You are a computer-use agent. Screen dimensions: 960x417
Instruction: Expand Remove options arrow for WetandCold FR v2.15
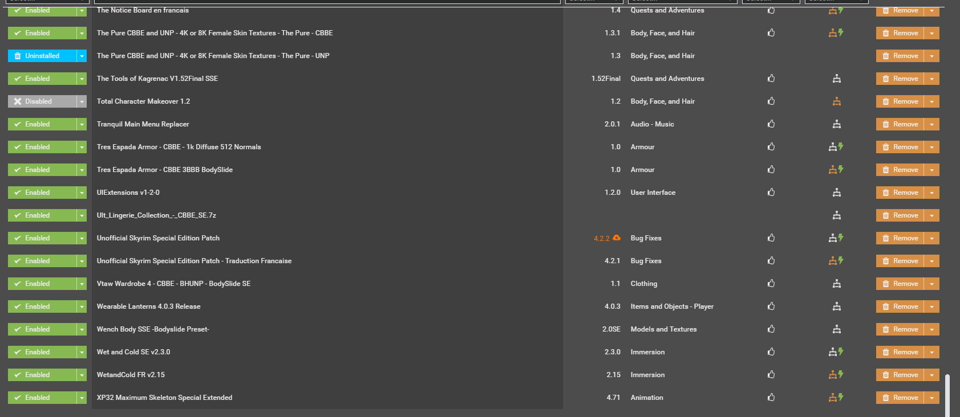(931, 375)
